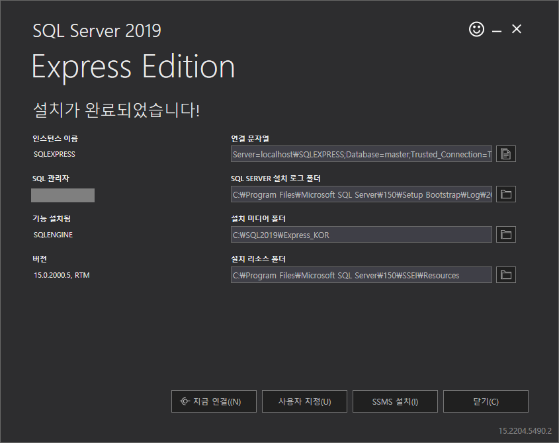Click the SQLEXPRESS instance name text
This screenshot has height=443, width=559.
(x=54, y=154)
